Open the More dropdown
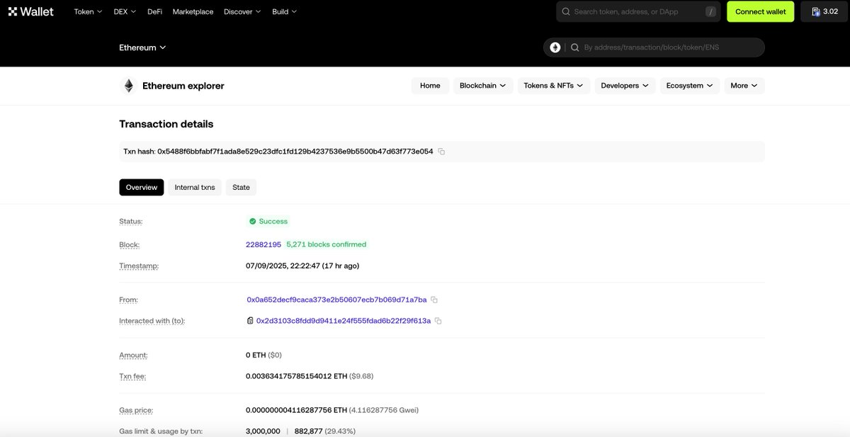 point(744,86)
